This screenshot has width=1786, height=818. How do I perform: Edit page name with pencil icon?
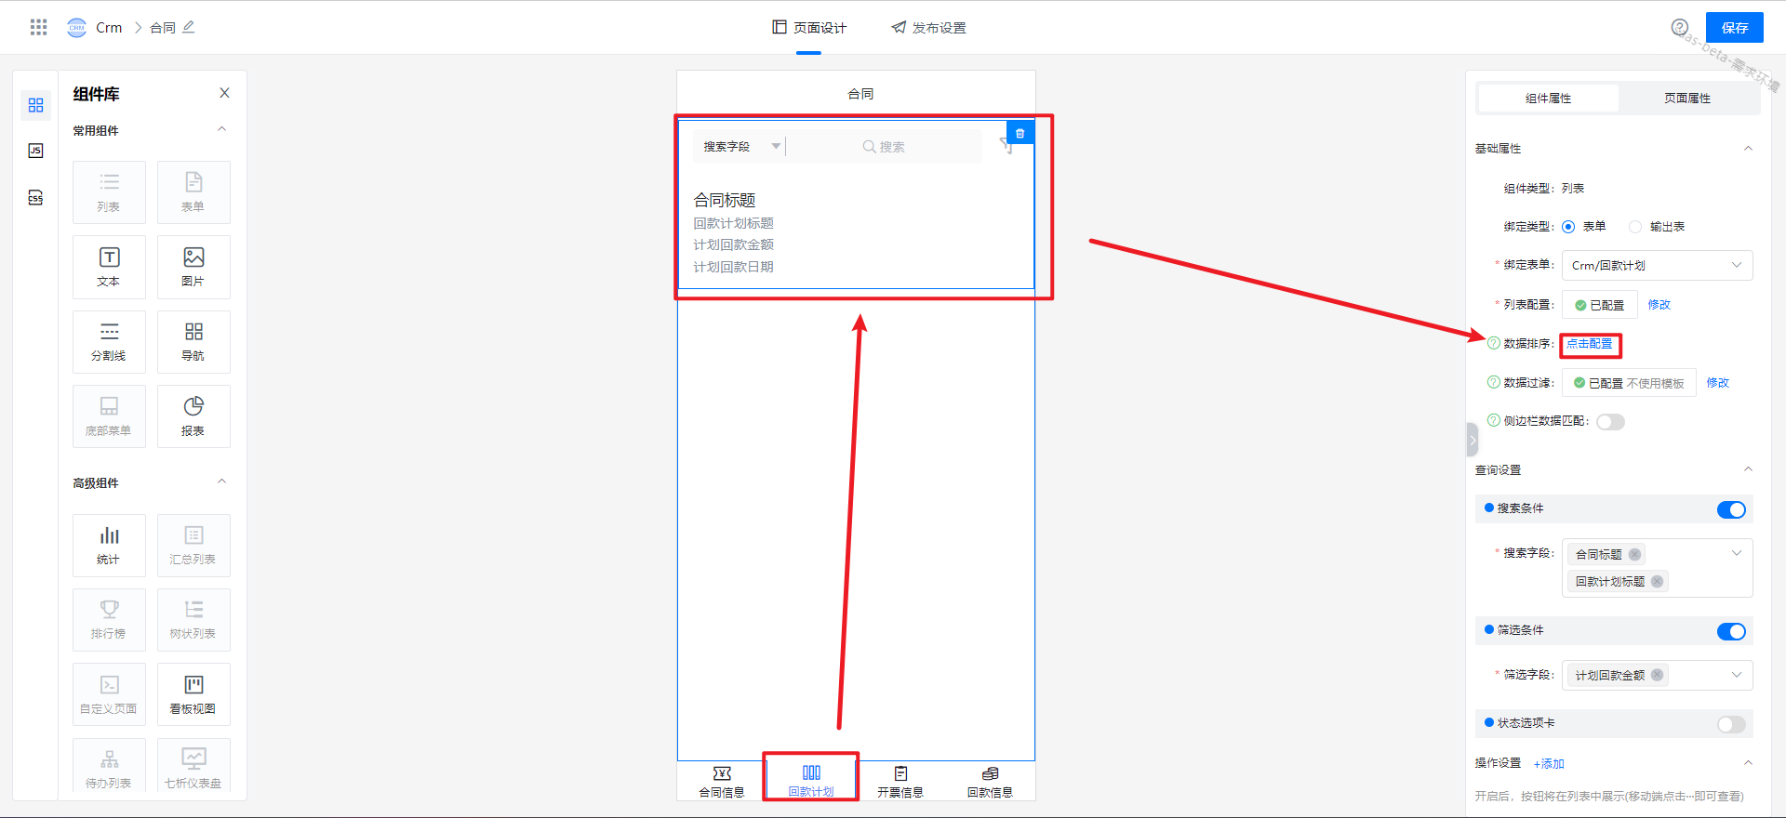tap(189, 27)
